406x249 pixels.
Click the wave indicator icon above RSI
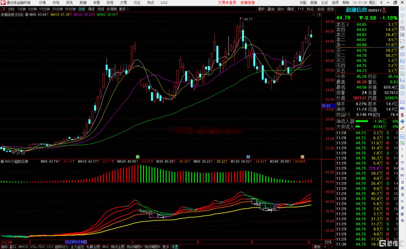click(x=402, y=102)
